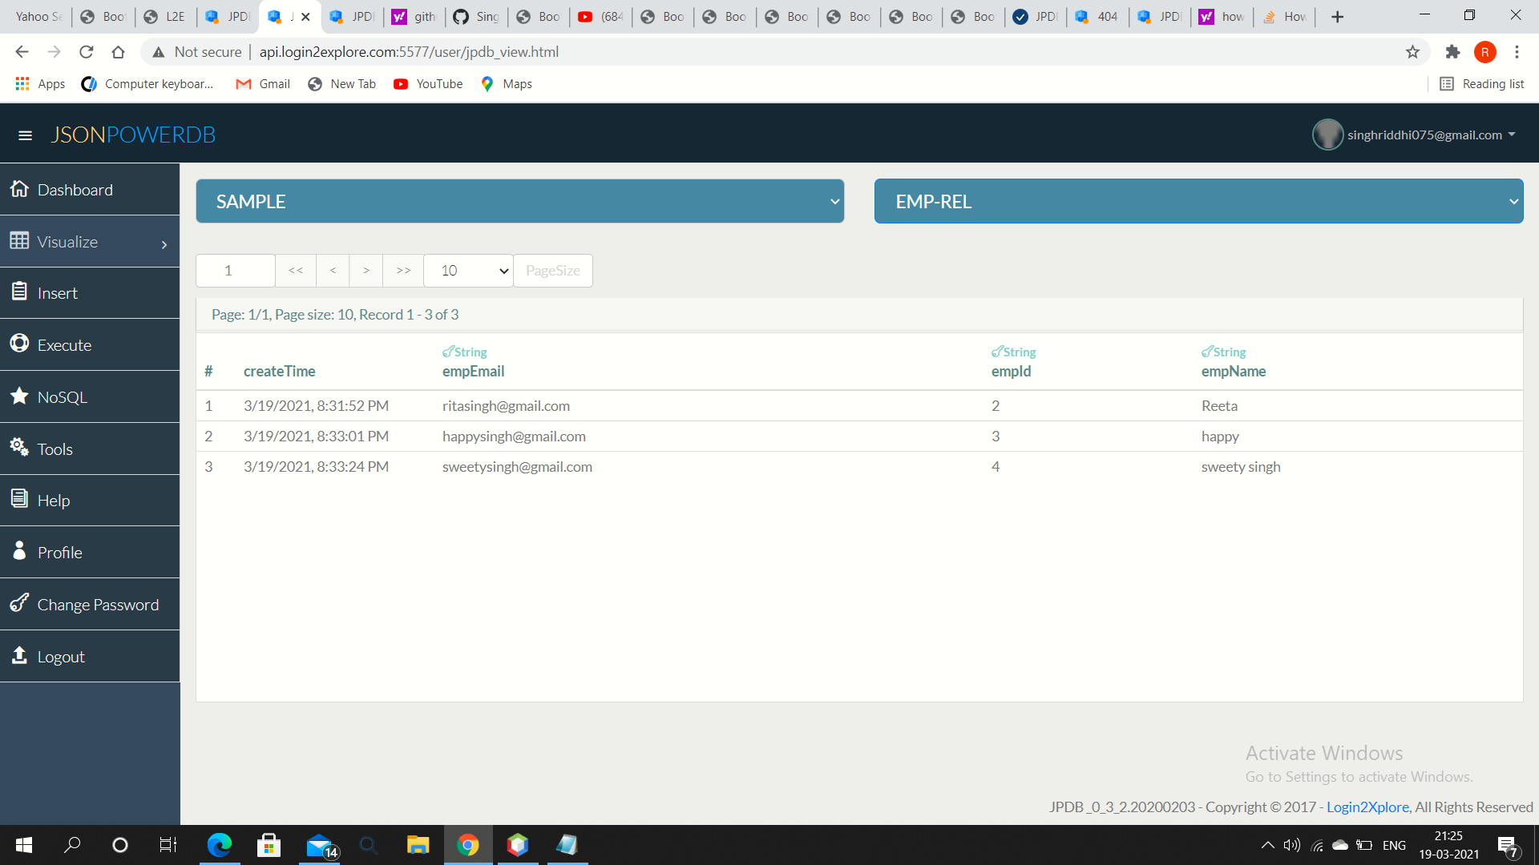The image size is (1539, 865).
Task: Open the SAMPLE database dropdown
Action: click(519, 201)
